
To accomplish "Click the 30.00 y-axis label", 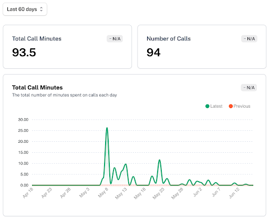I will click(23, 120).
